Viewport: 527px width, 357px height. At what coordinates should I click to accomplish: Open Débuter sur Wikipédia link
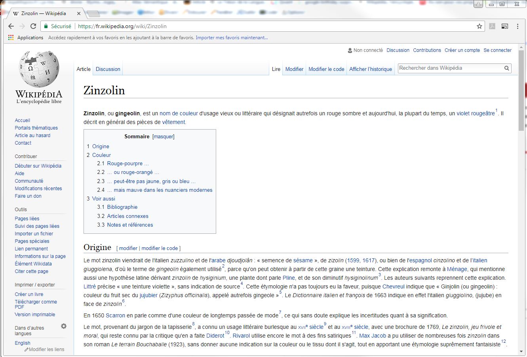point(38,166)
